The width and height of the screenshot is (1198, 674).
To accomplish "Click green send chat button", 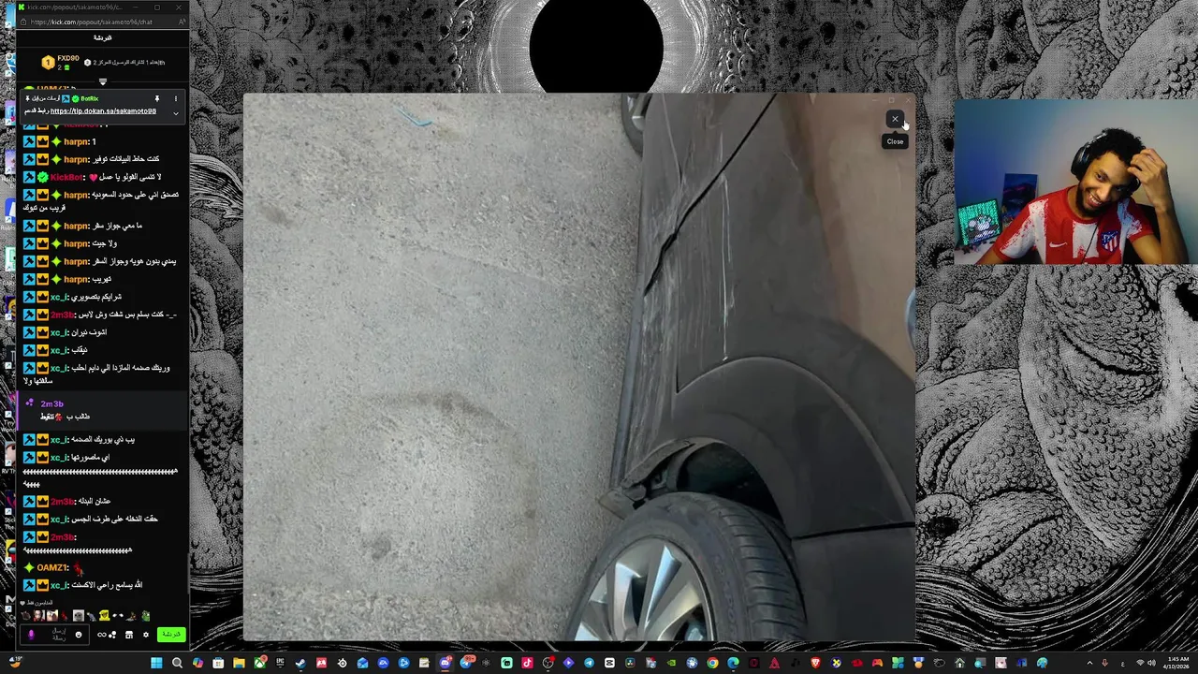I will click(171, 635).
